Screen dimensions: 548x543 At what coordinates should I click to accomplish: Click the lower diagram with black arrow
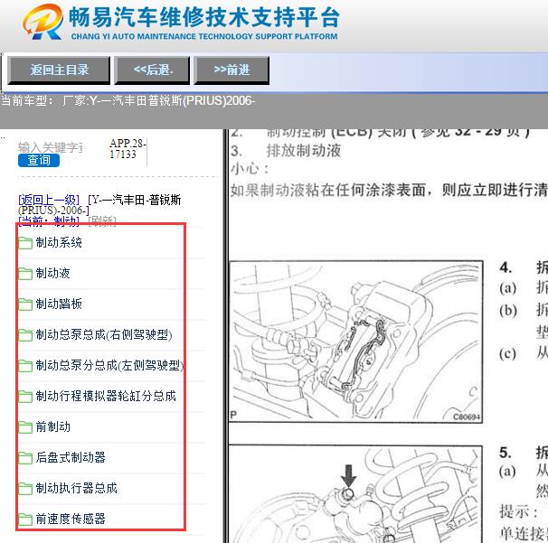355,494
